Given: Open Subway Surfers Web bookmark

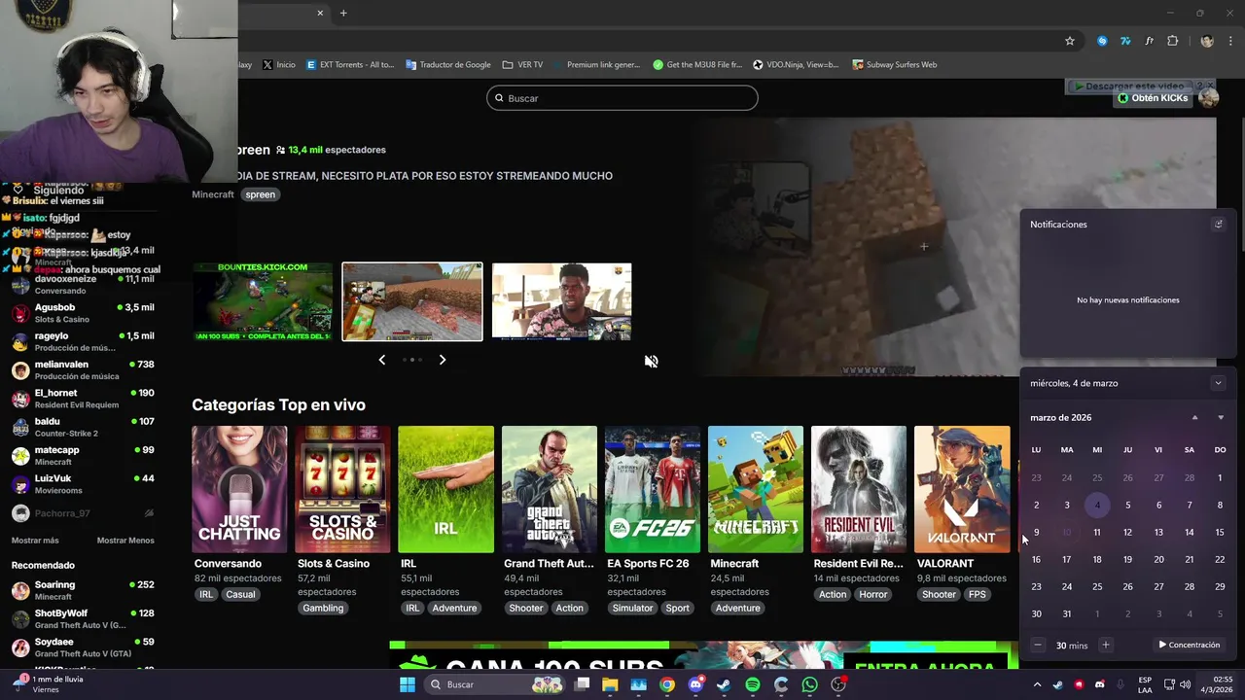Looking at the screenshot, I should (895, 64).
